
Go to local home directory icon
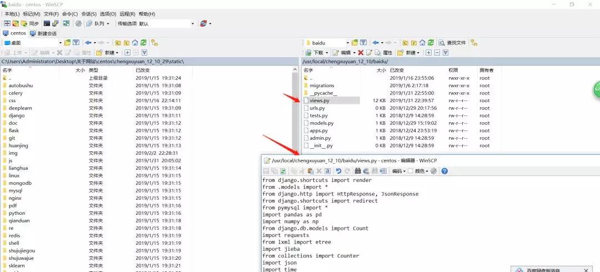(134, 42)
